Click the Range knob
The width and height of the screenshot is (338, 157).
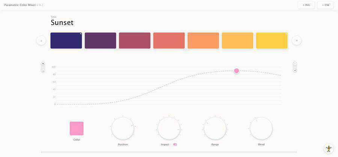coord(215,128)
